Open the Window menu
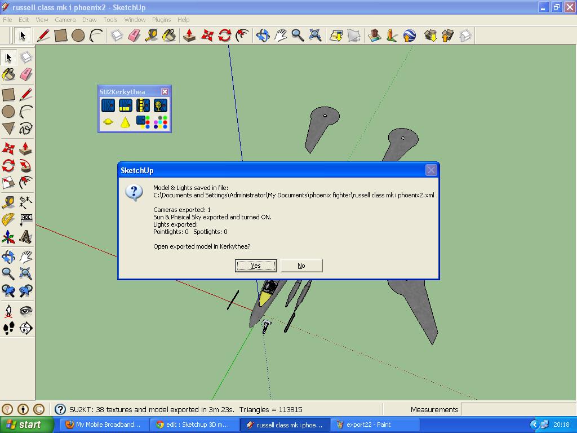 [135, 20]
